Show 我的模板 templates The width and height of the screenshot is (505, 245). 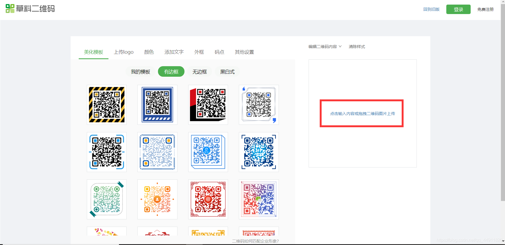[140, 72]
